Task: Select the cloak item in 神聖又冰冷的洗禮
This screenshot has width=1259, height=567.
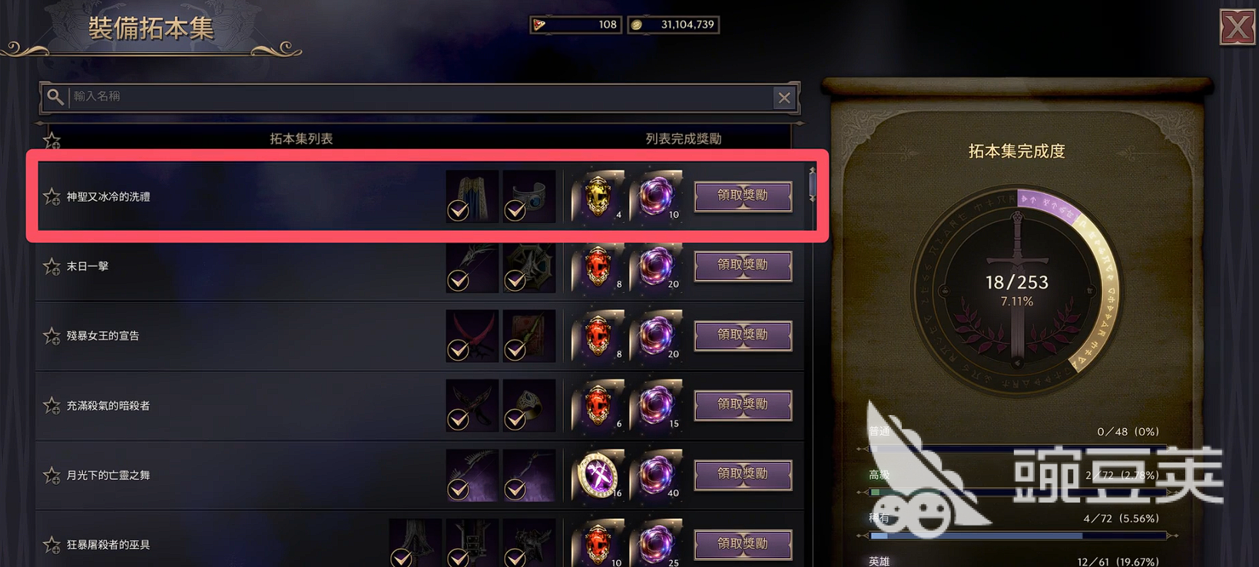Action: [x=472, y=196]
